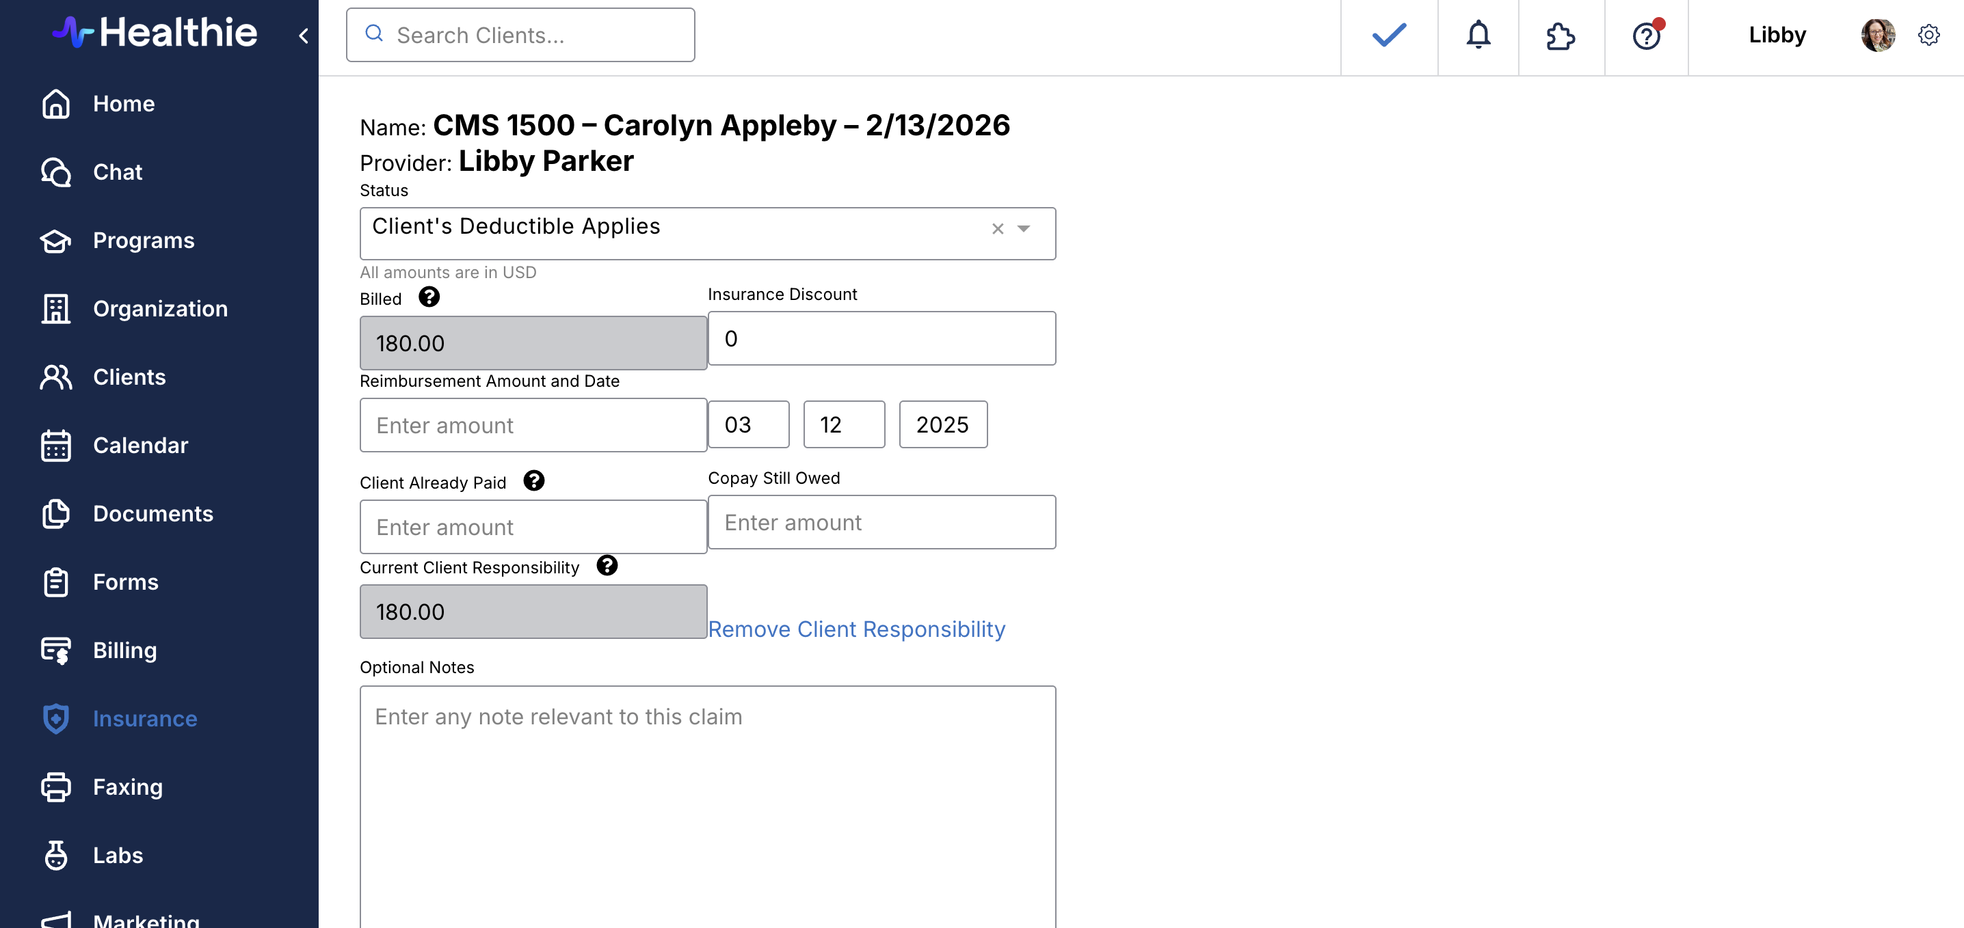Image resolution: width=1964 pixels, height=928 pixels.
Task: Click the user profile avatar photo
Action: [x=1877, y=35]
